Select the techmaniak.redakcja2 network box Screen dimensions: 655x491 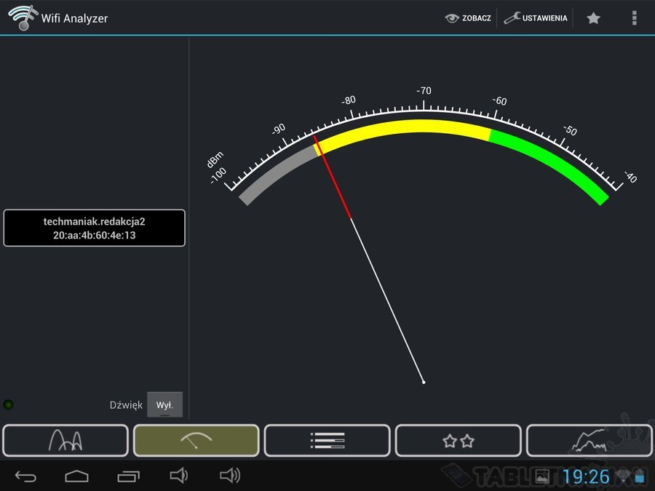(x=95, y=228)
